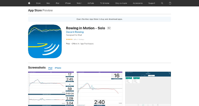Open the AirPods menu item
Image resolution: width=199 pixels, height=106 pixels.
91,3
